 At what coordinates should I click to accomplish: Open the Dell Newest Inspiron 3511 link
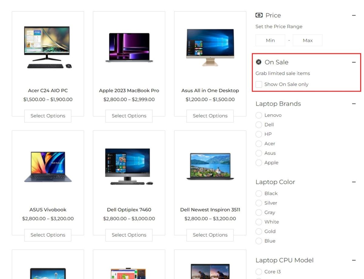tap(210, 210)
